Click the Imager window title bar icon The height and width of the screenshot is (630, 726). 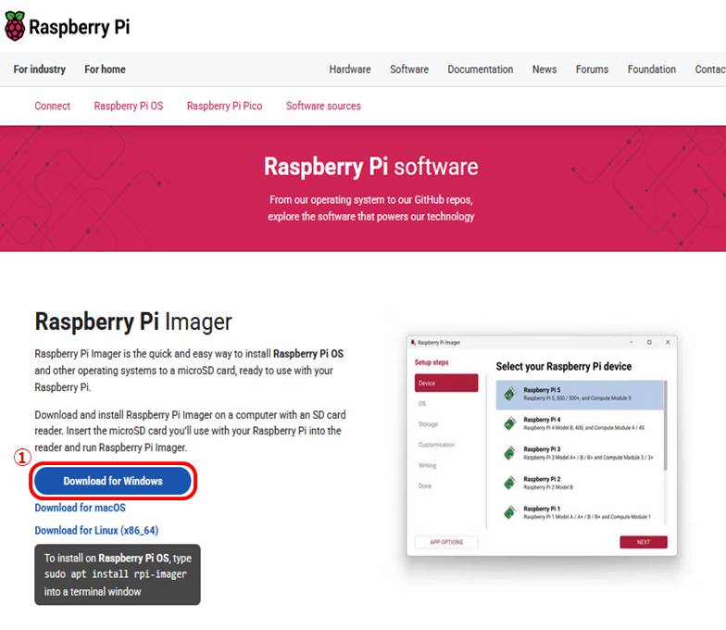tap(413, 343)
